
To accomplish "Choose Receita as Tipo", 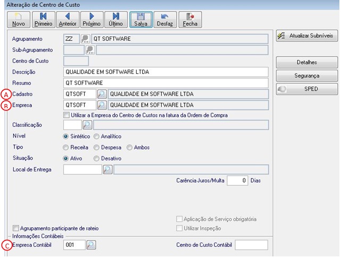I will coord(65,148).
